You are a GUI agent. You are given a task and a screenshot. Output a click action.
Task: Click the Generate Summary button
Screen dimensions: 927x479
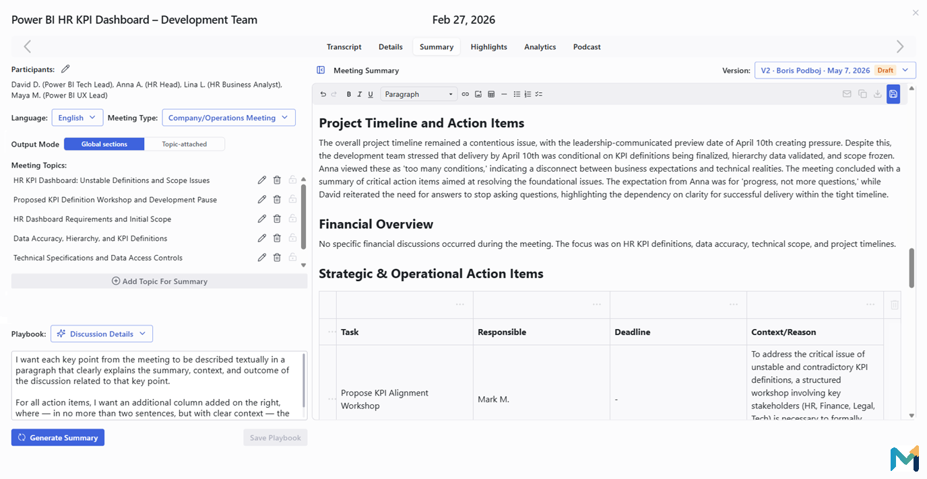click(58, 437)
